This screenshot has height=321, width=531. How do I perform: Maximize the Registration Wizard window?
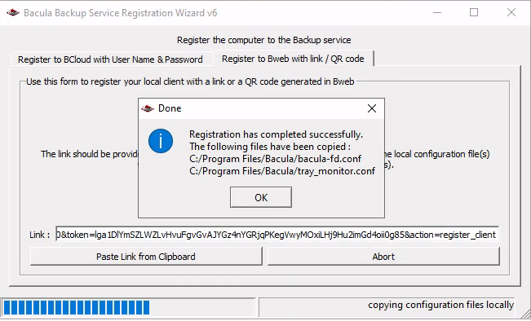click(x=474, y=12)
